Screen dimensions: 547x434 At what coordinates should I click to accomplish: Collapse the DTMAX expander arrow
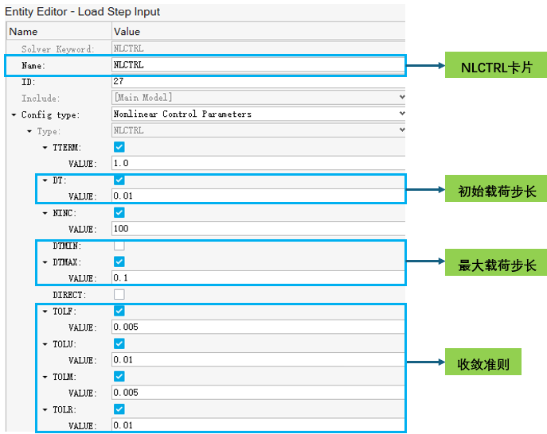point(45,262)
